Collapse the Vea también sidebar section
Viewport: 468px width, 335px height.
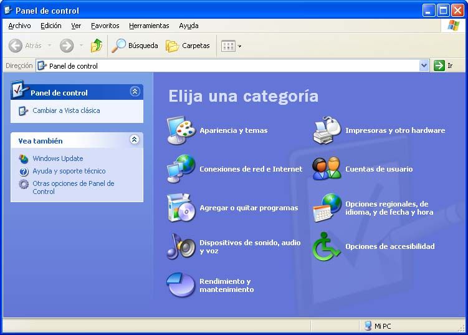(135, 140)
